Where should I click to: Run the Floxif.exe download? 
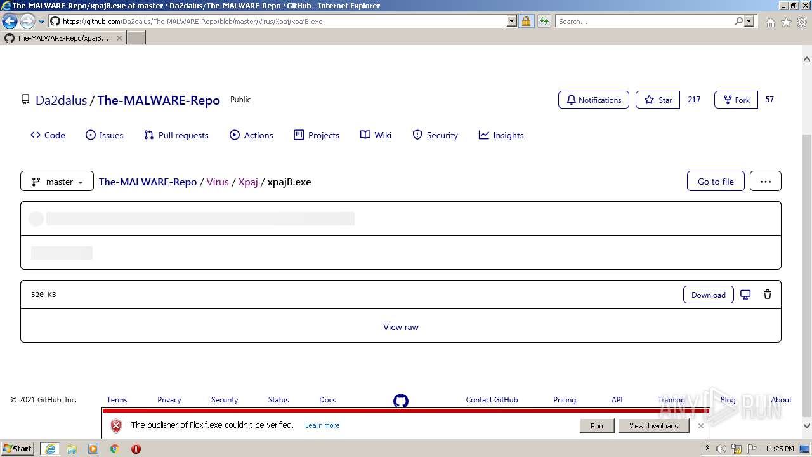point(597,426)
